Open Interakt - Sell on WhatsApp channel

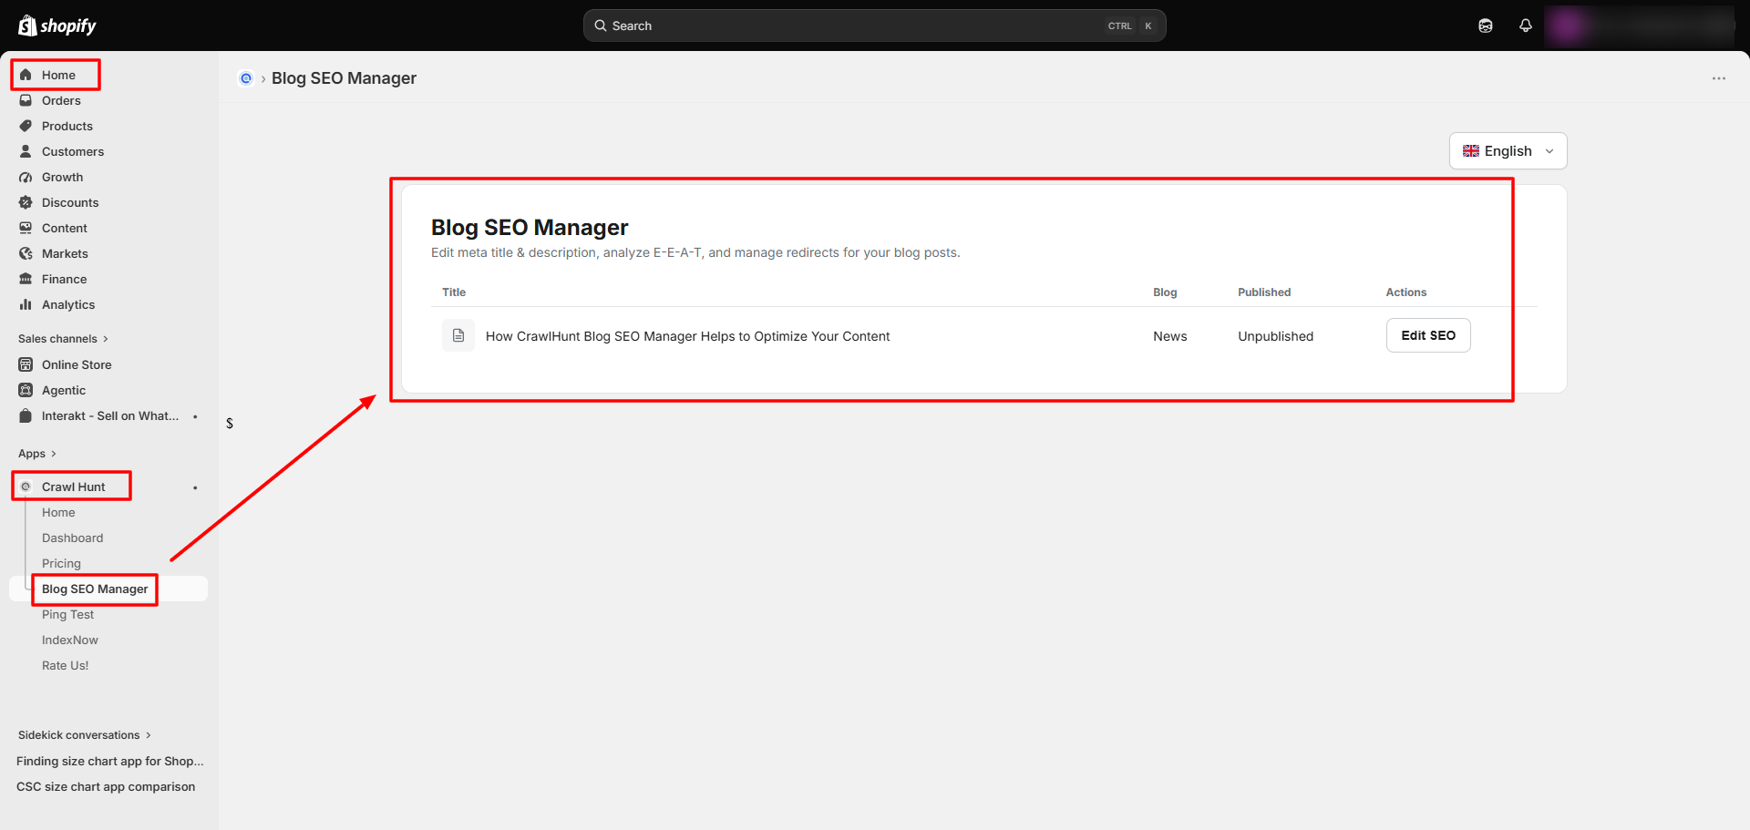(109, 415)
